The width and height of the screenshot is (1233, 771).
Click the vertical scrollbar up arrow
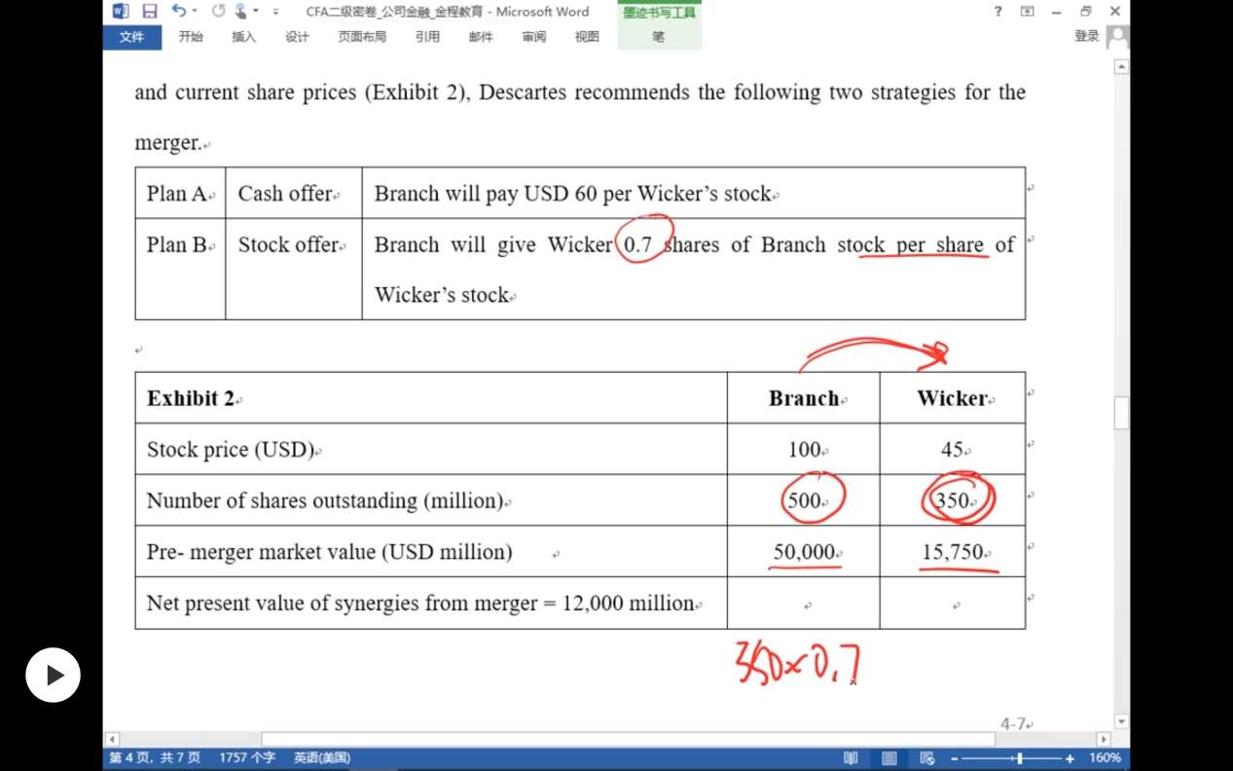(1122, 67)
